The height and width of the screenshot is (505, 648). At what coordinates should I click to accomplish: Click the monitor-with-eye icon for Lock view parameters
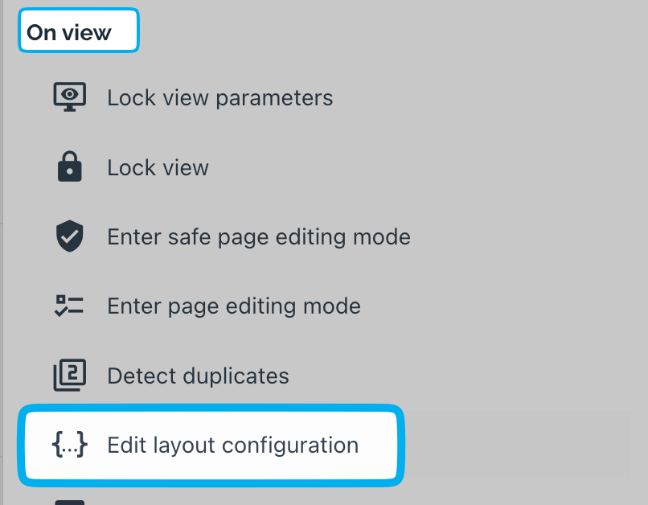tap(70, 96)
